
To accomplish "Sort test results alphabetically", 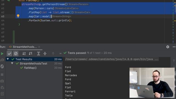I will click(x=24, y=54).
